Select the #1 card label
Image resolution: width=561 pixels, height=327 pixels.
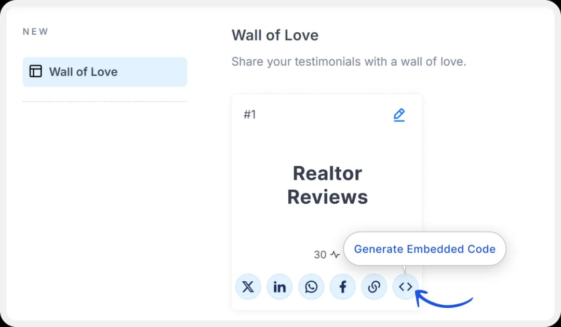[x=250, y=114]
